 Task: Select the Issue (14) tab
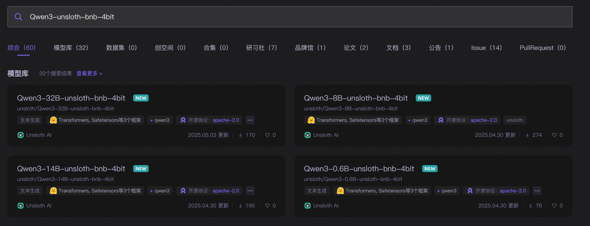coord(487,48)
